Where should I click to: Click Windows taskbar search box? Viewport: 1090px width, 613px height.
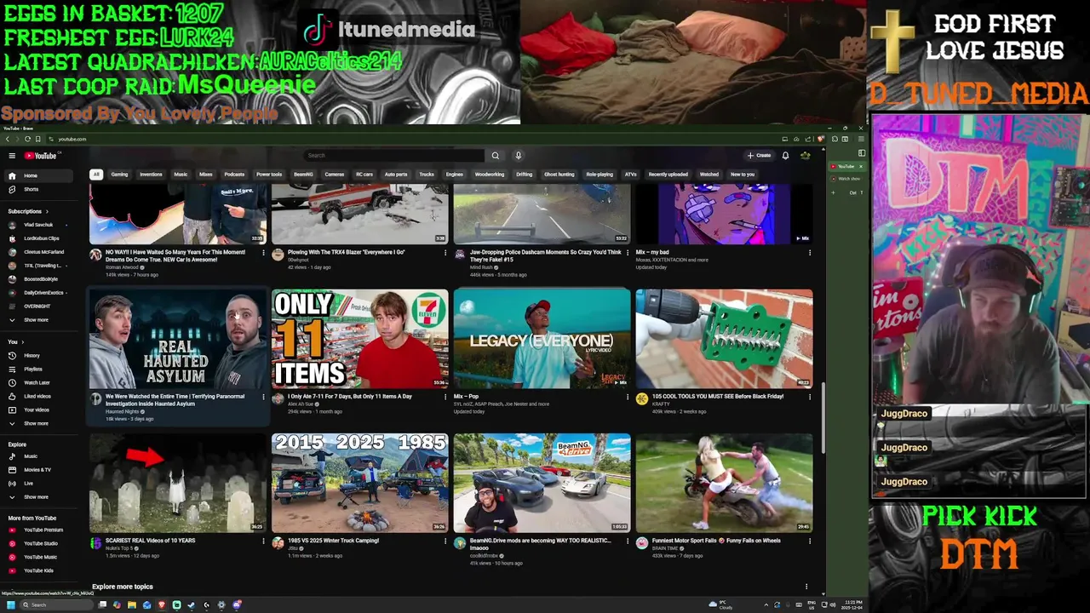click(x=56, y=605)
